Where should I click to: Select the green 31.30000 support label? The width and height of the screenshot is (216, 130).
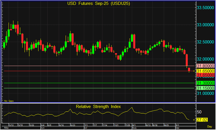(205, 83)
